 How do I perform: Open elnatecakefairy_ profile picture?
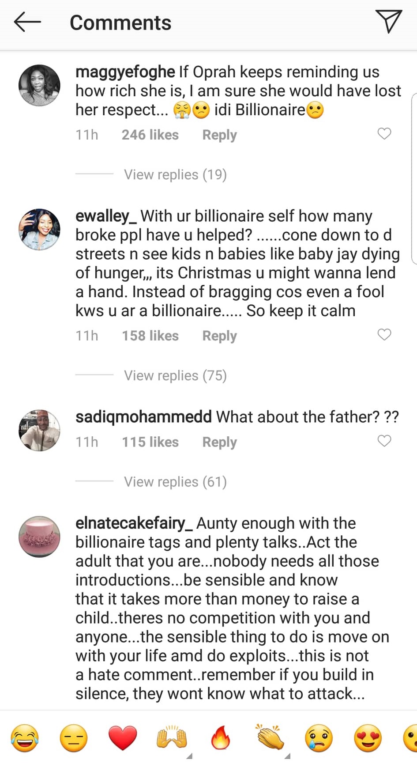(39, 537)
